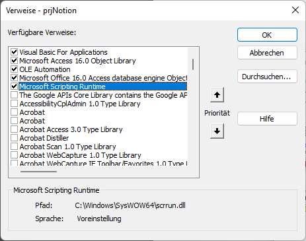The width and height of the screenshot is (306, 241).
Task: Click the scrrun.dll path text
Action: tap(130, 205)
